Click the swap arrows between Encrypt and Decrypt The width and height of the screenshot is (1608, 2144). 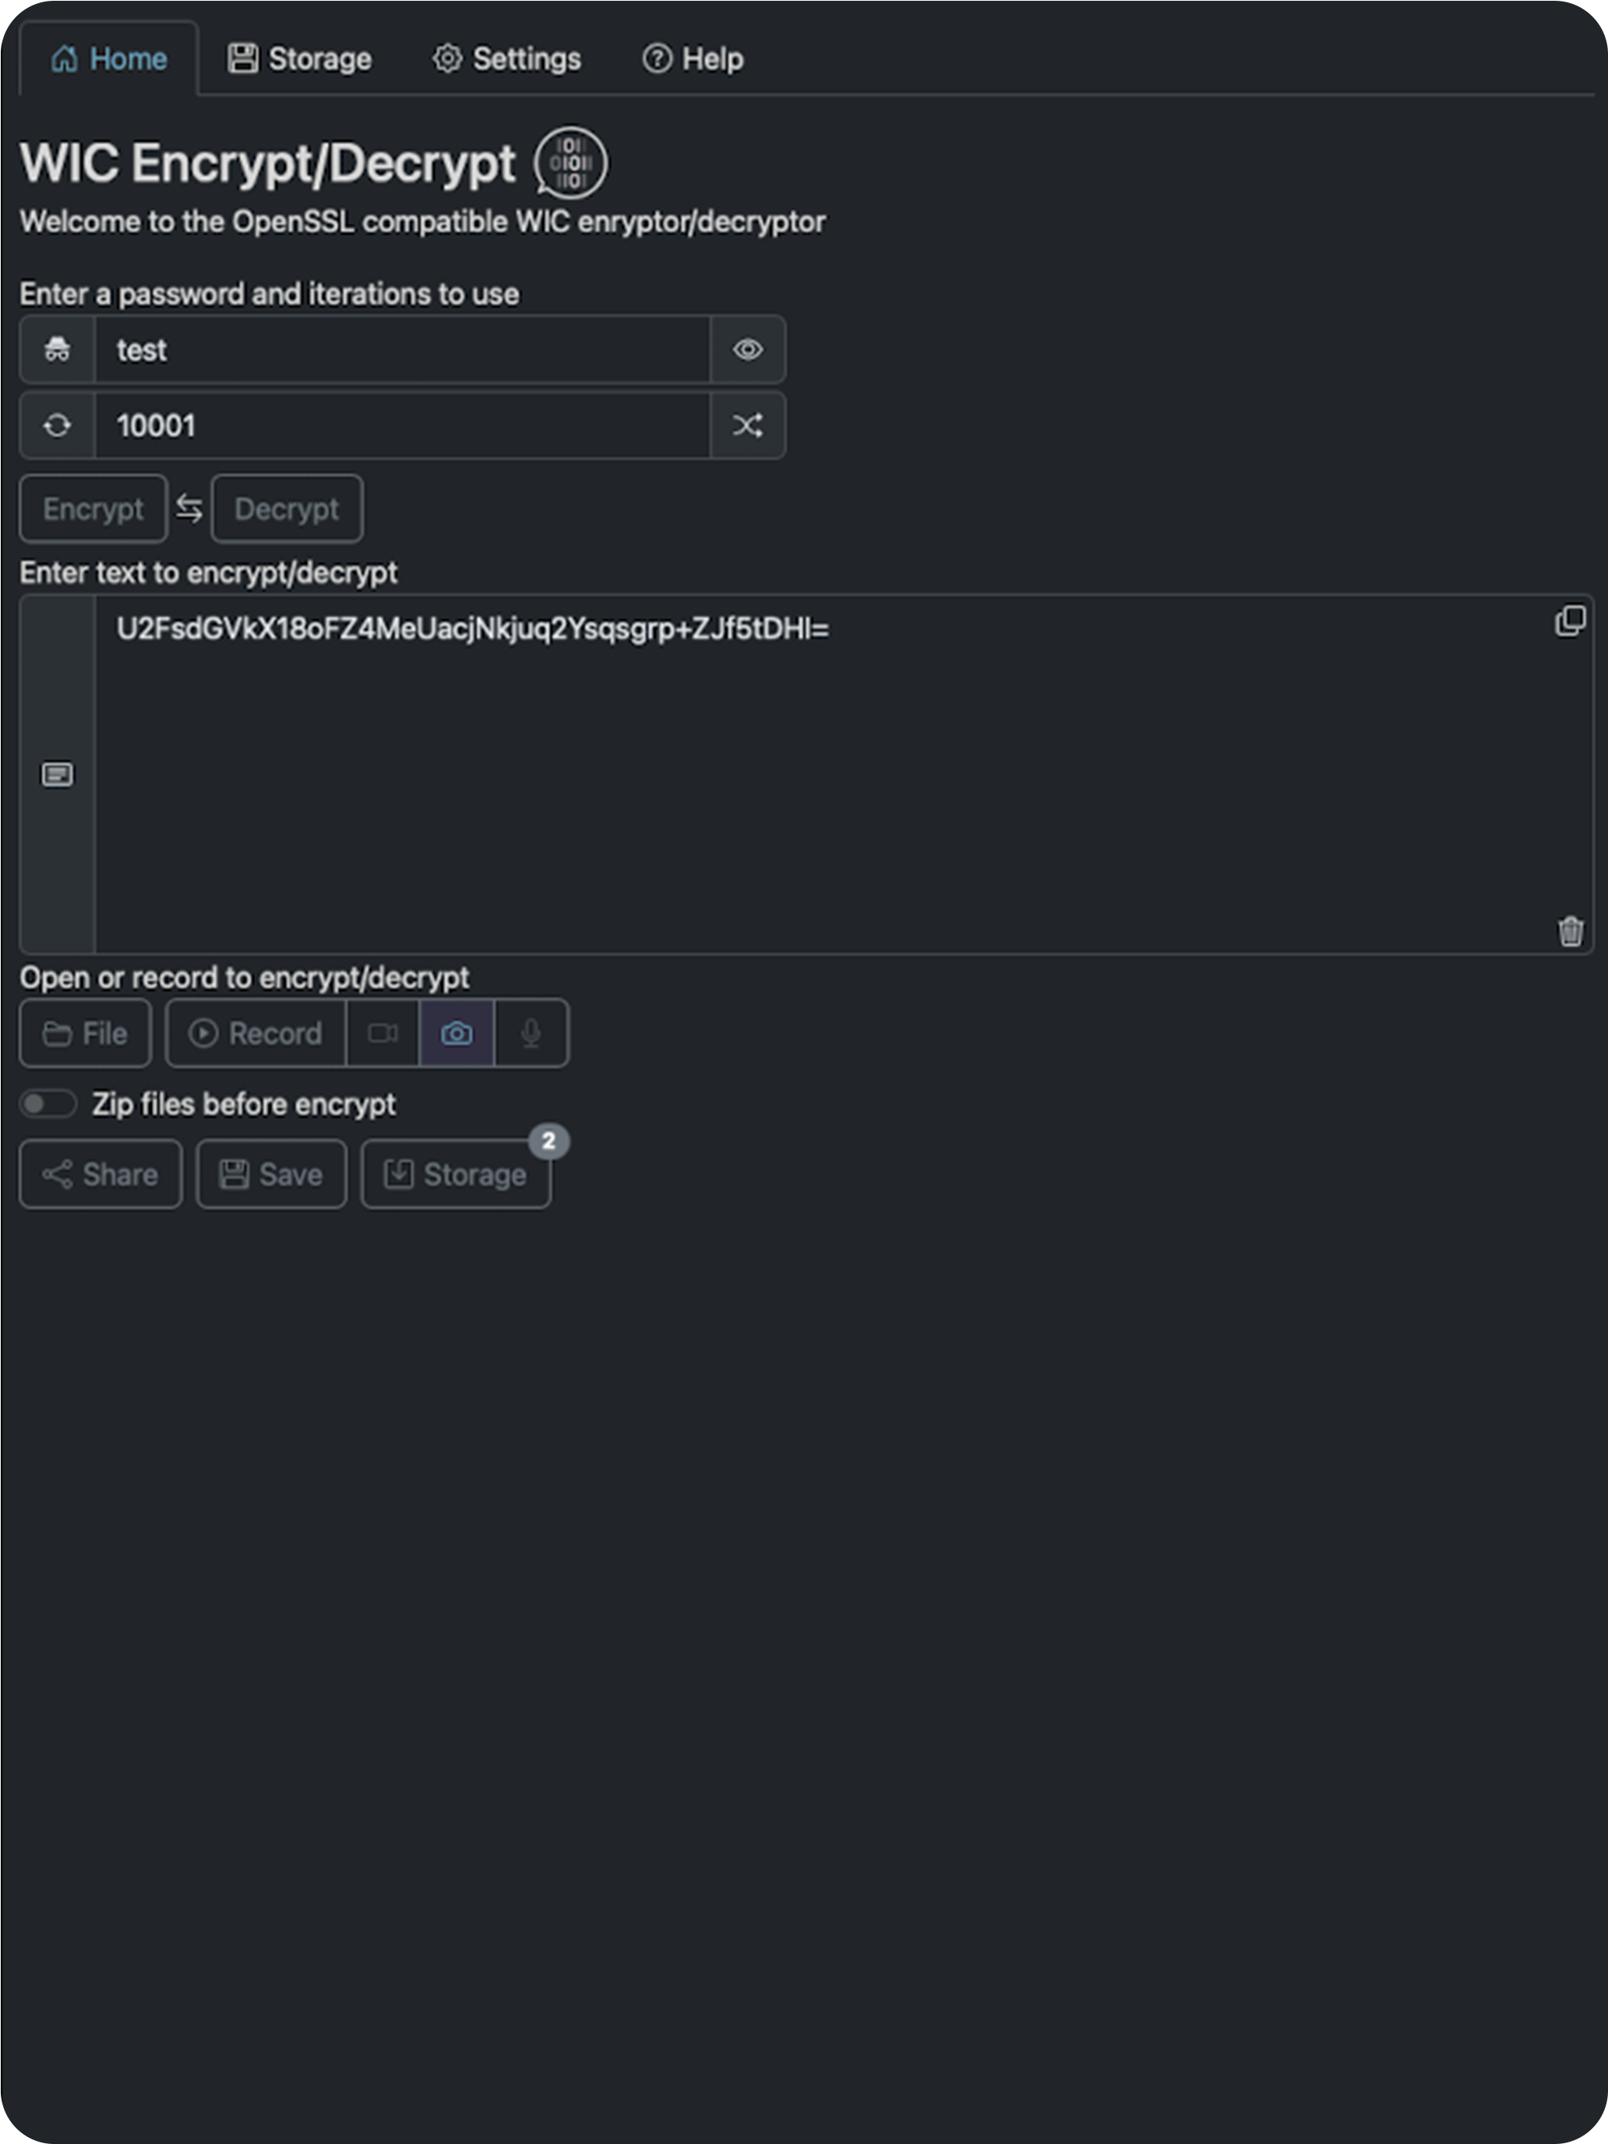[189, 508]
